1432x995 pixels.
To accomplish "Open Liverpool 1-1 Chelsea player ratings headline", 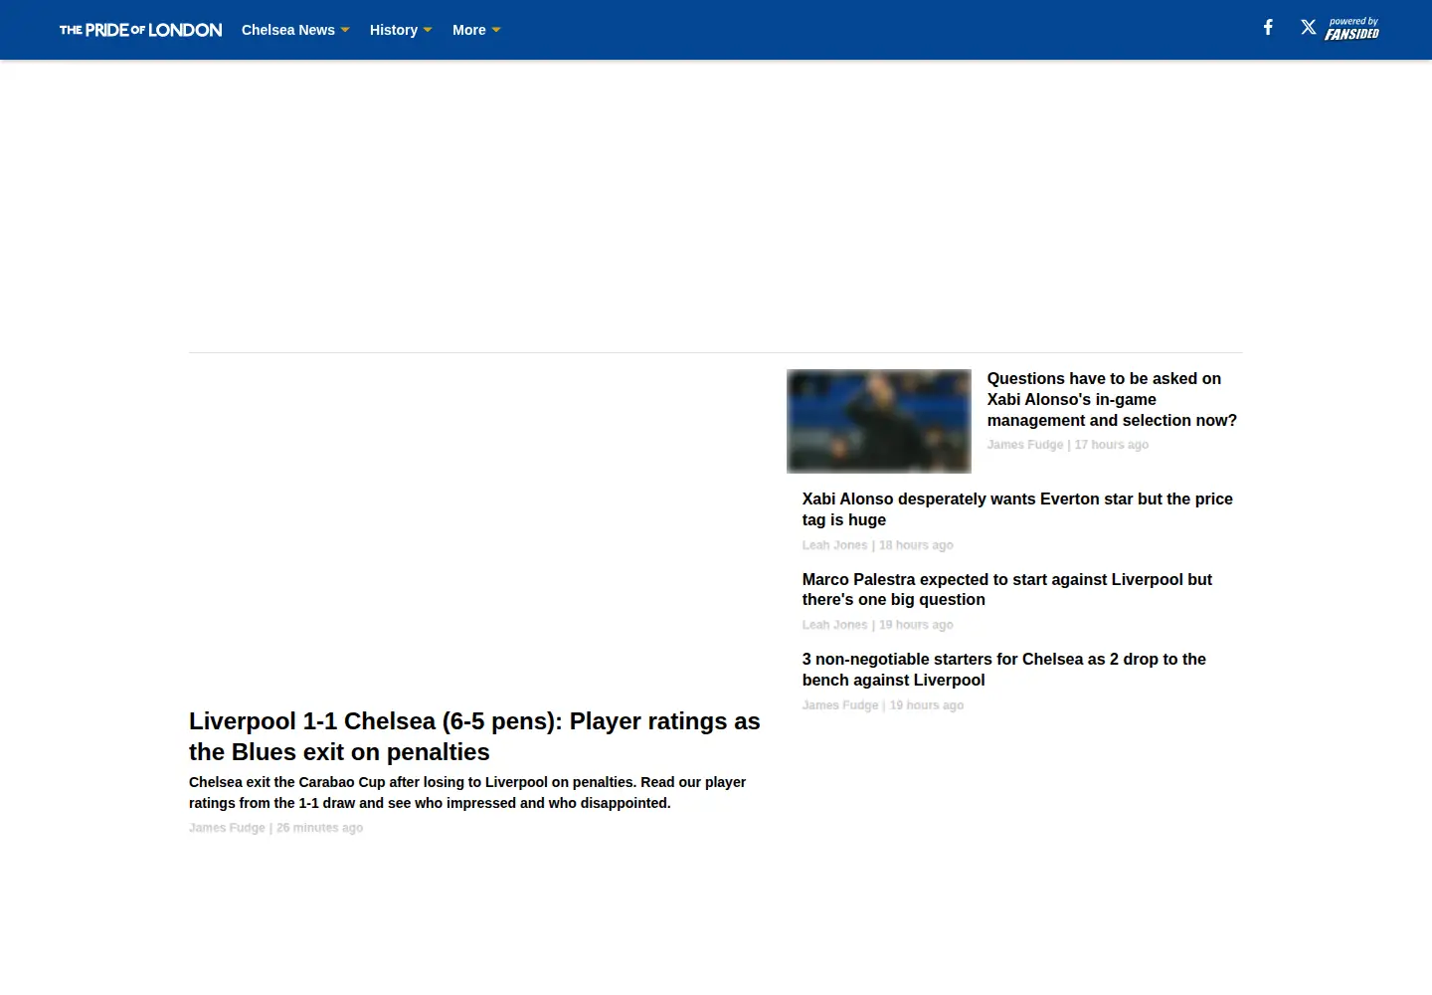I will tap(474, 736).
